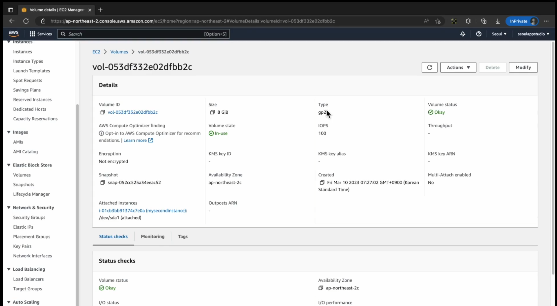
Task: Copy the Status checks Availability Zone value
Action: click(x=321, y=288)
